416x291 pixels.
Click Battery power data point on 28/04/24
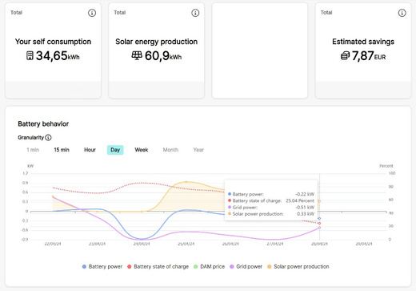pos(319,219)
